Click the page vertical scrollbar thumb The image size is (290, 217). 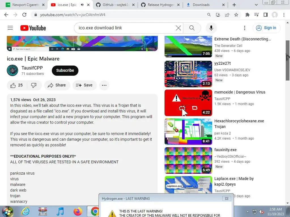point(287,60)
